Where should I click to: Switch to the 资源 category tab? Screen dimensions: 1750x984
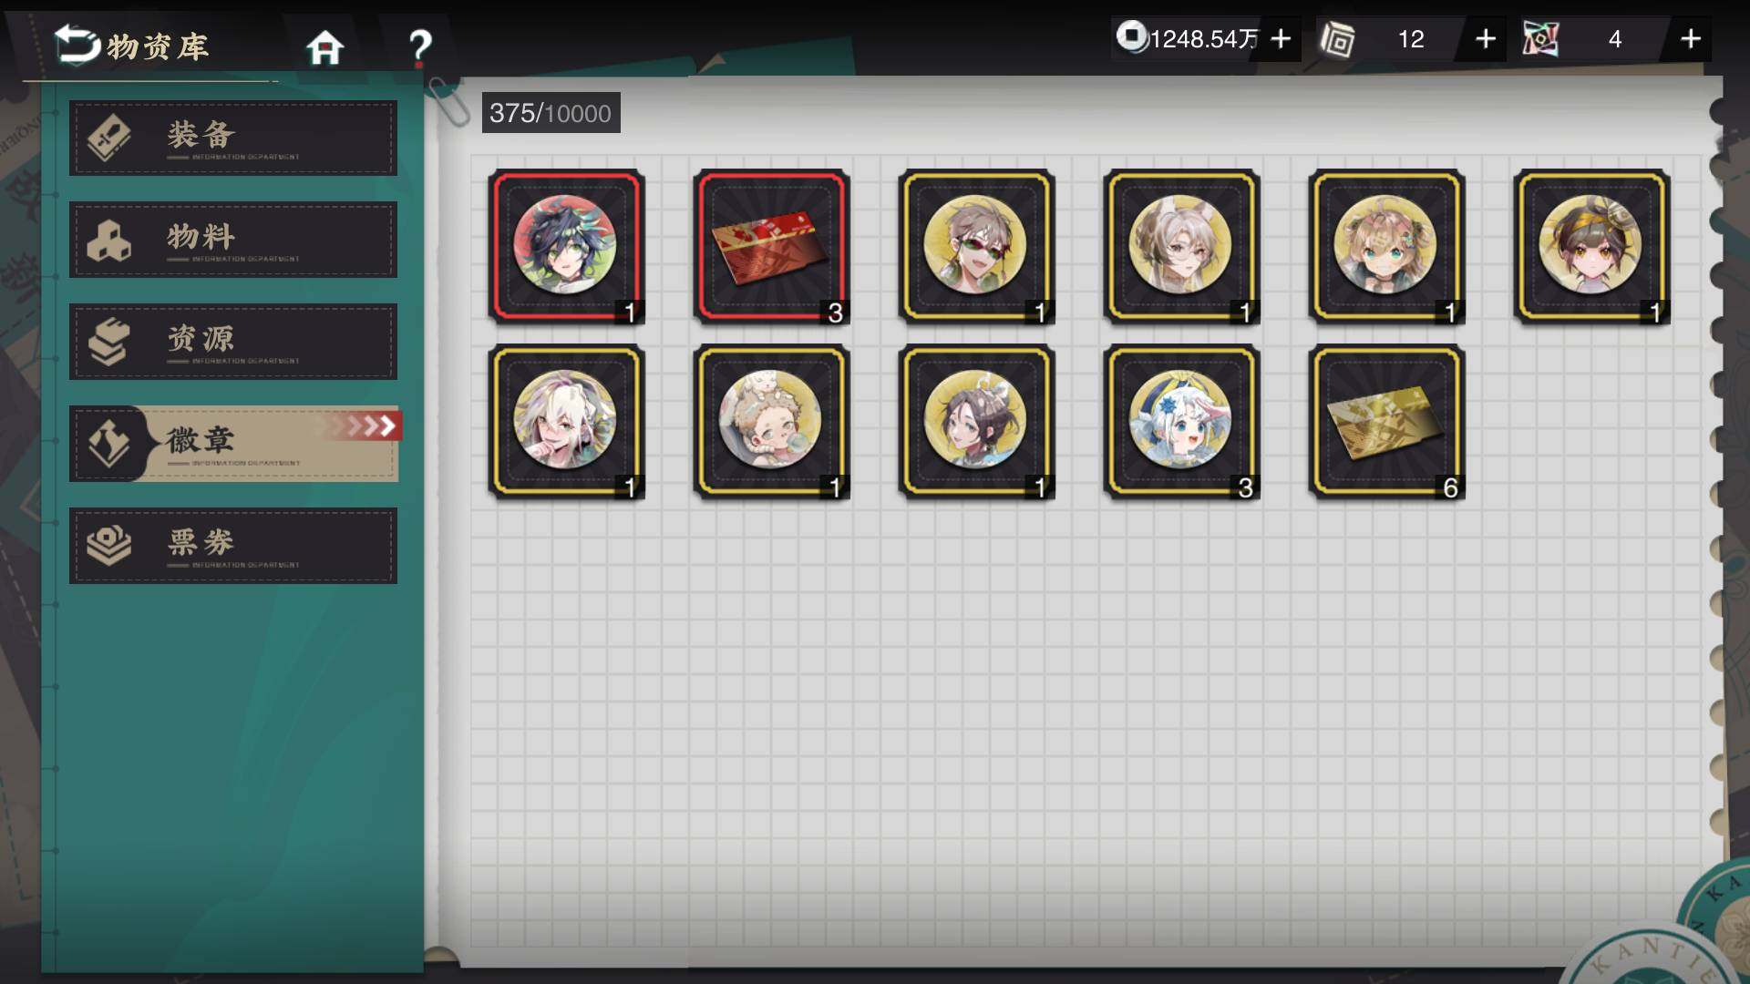[233, 342]
